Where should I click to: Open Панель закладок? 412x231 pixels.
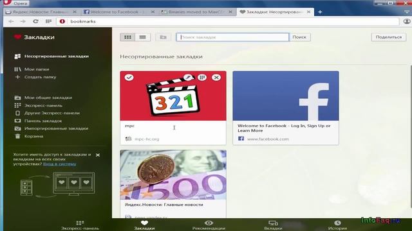(x=38, y=121)
